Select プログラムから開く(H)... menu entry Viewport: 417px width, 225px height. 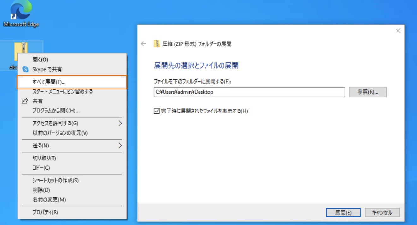click(56, 111)
